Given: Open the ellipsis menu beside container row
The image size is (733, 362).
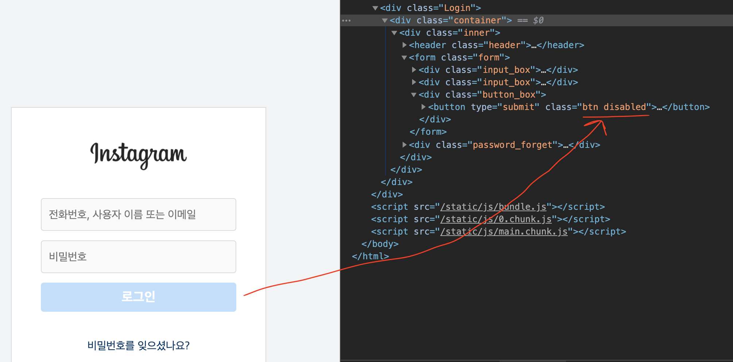Looking at the screenshot, I should tap(346, 20).
